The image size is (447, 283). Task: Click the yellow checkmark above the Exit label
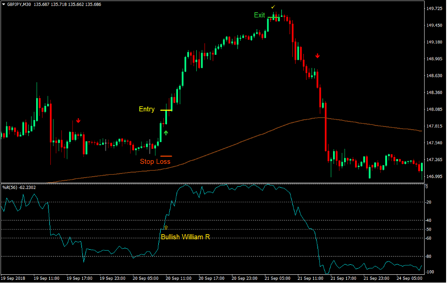tap(274, 7)
